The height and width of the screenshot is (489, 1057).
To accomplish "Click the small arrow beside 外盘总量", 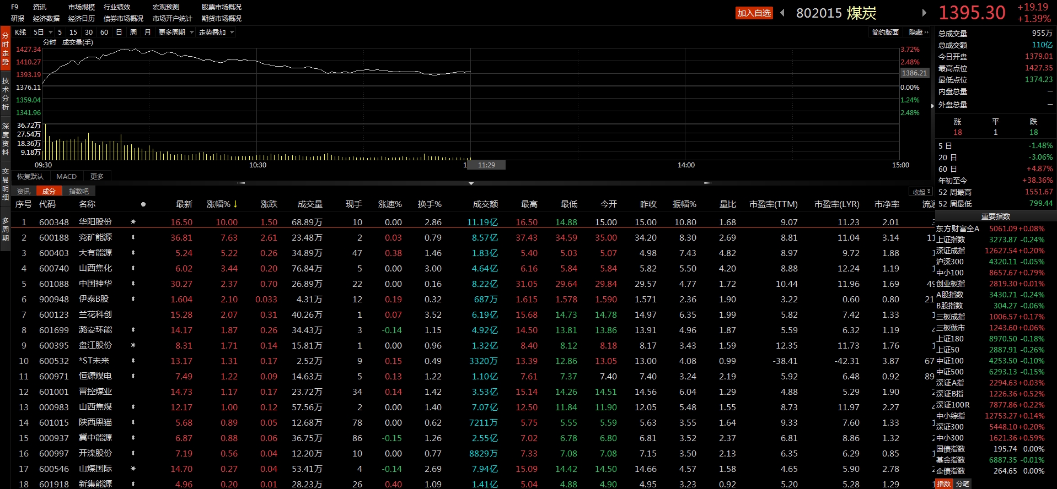I will tap(932, 105).
